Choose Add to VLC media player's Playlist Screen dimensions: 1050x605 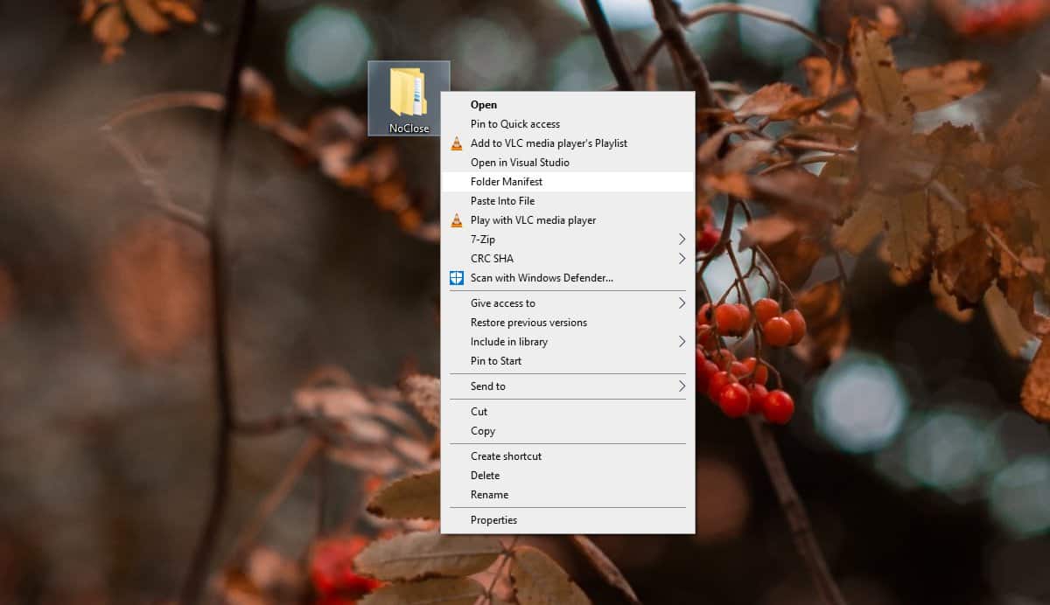point(568,143)
